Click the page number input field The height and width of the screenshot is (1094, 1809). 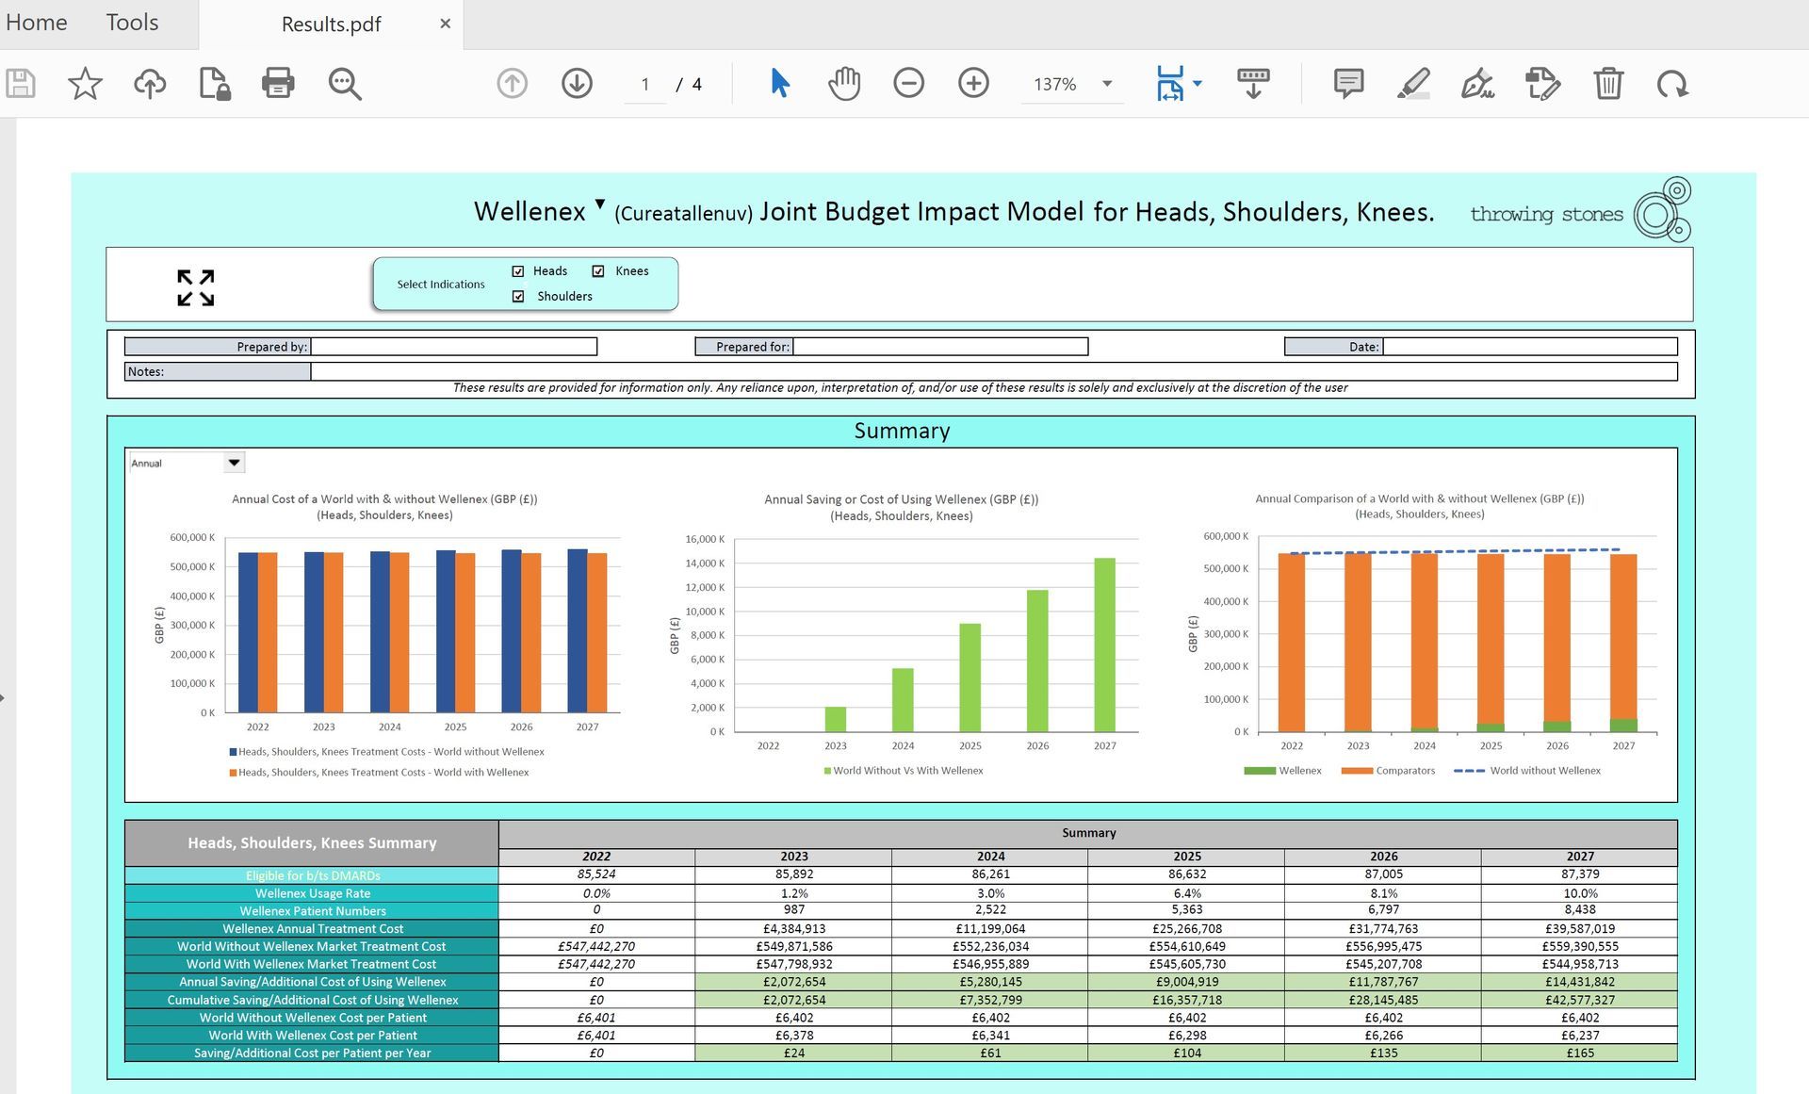[645, 85]
